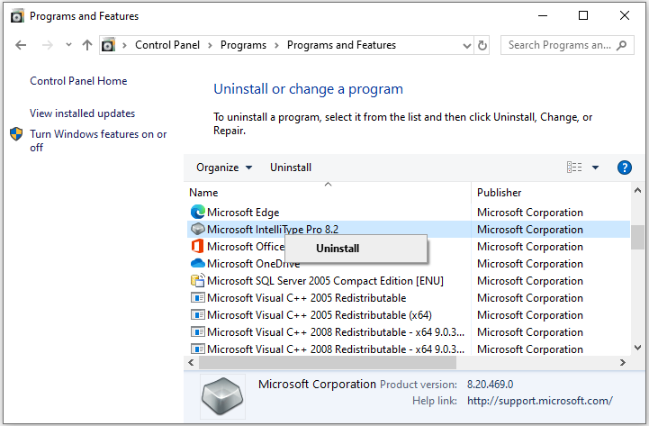Click the vertical scrollbar up arrow
Viewport: 649px width, 426px height.
point(637,190)
